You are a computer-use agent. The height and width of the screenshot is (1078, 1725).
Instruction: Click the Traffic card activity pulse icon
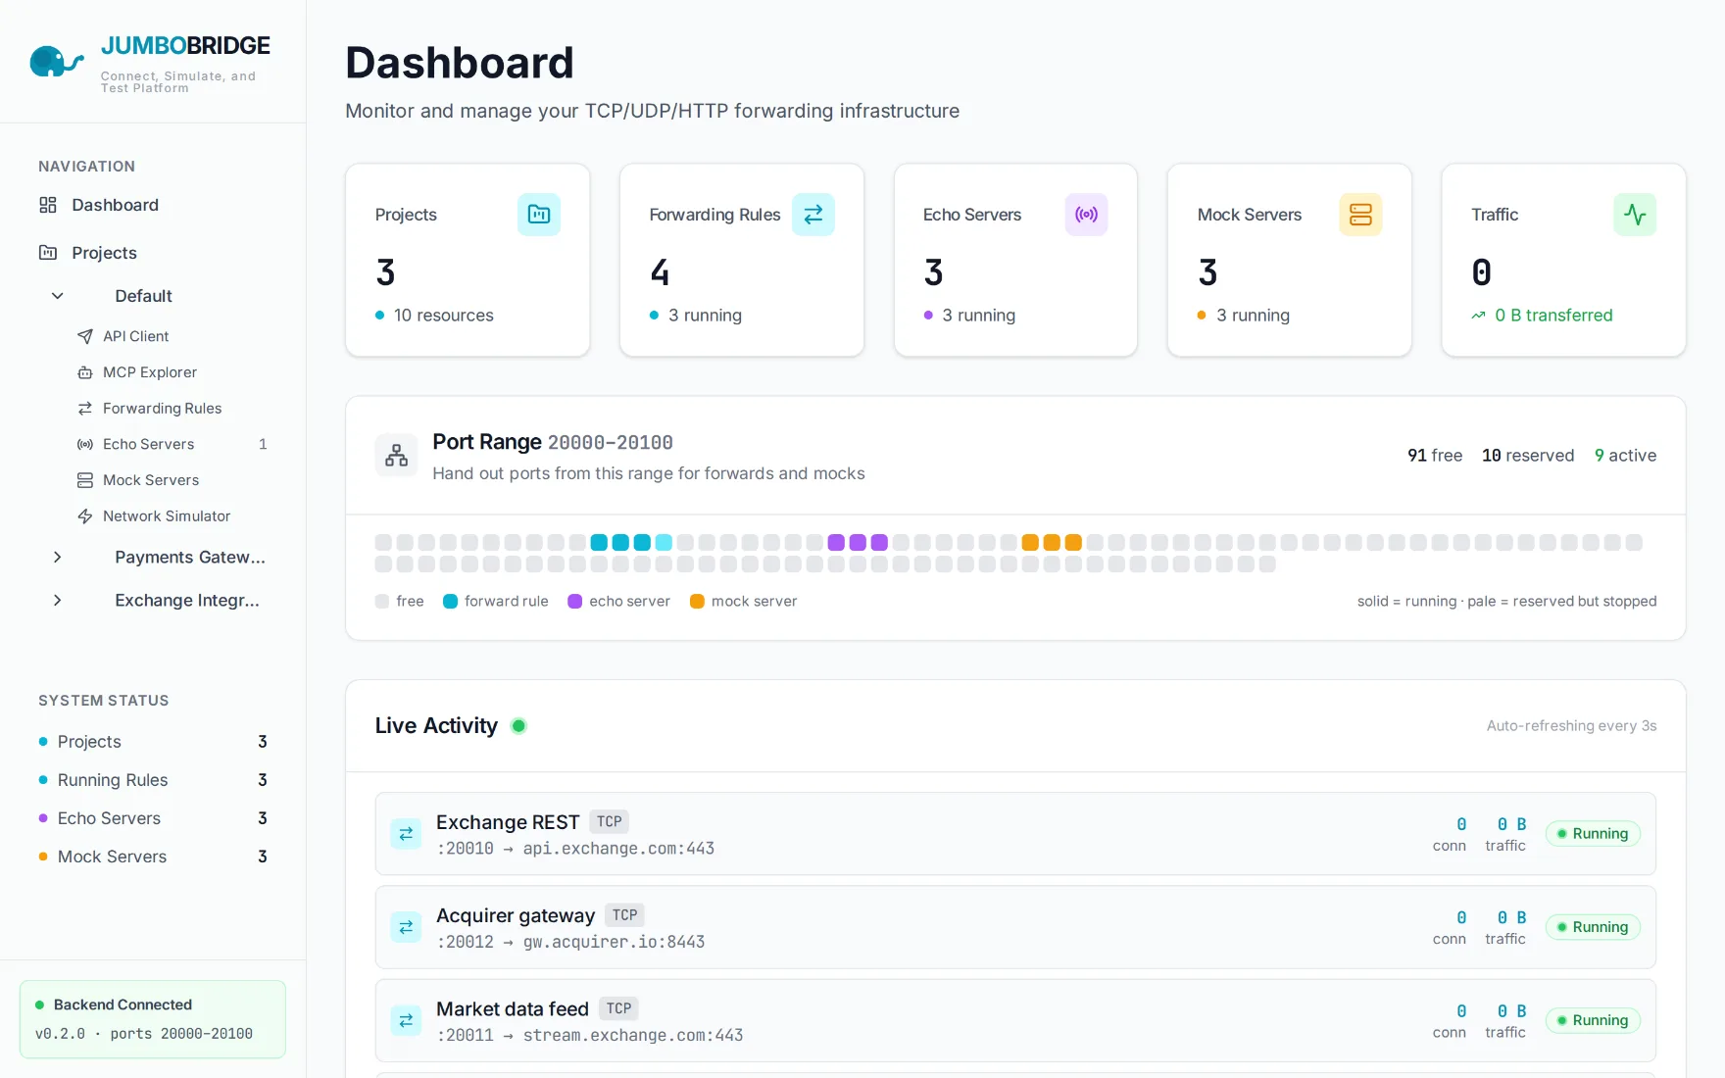[x=1635, y=215]
